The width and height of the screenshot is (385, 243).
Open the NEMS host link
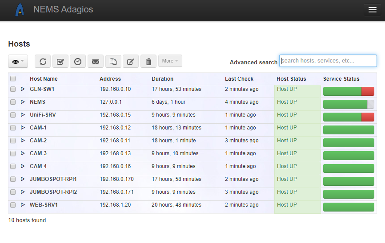coord(38,102)
